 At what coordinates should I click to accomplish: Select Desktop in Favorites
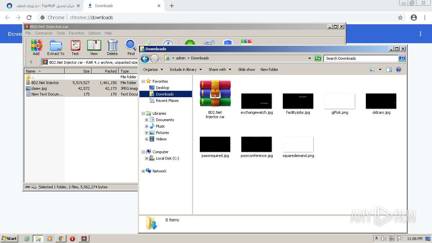click(162, 88)
